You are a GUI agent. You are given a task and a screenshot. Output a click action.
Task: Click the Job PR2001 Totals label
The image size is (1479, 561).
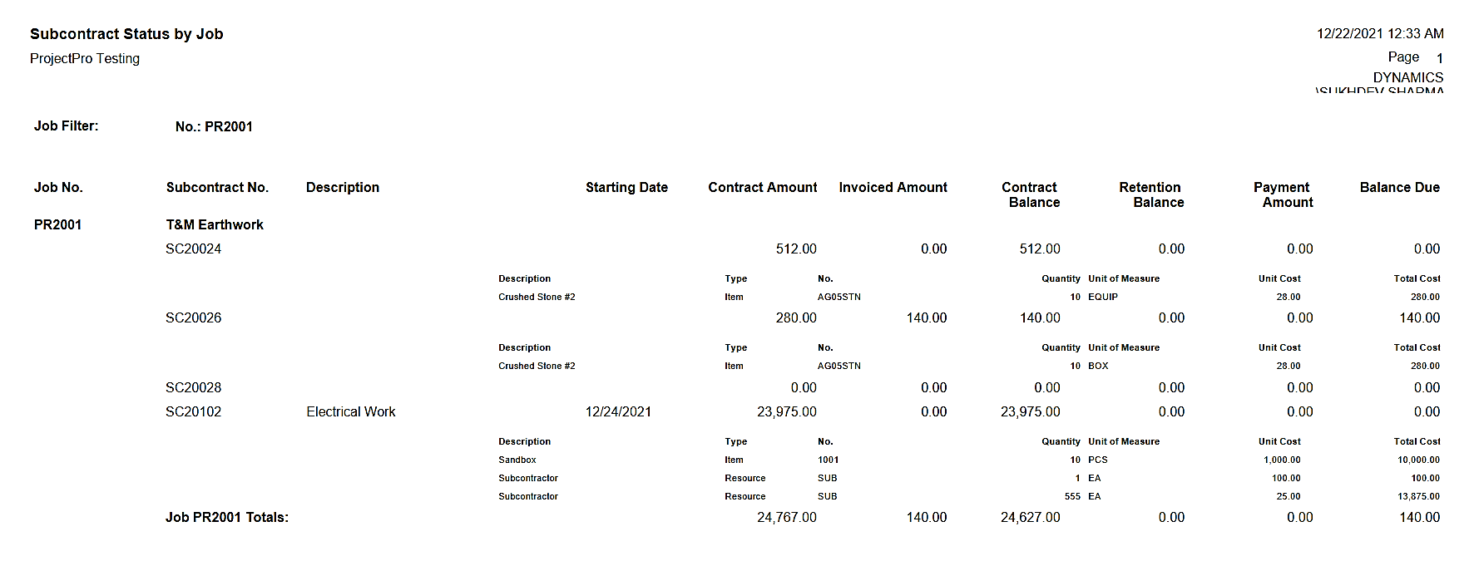tap(226, 517)
